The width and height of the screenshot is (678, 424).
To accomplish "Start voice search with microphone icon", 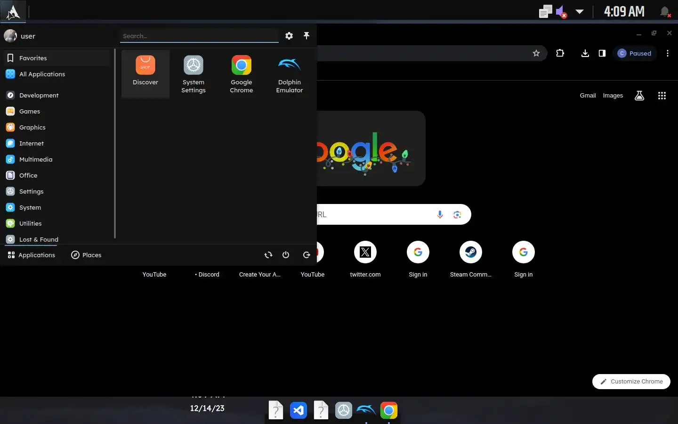I will [x=440, y=214].
